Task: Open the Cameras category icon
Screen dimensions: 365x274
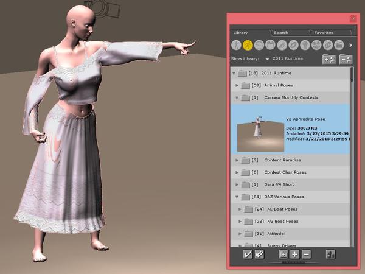Action: pyautogui.click(x=316, y=44)
